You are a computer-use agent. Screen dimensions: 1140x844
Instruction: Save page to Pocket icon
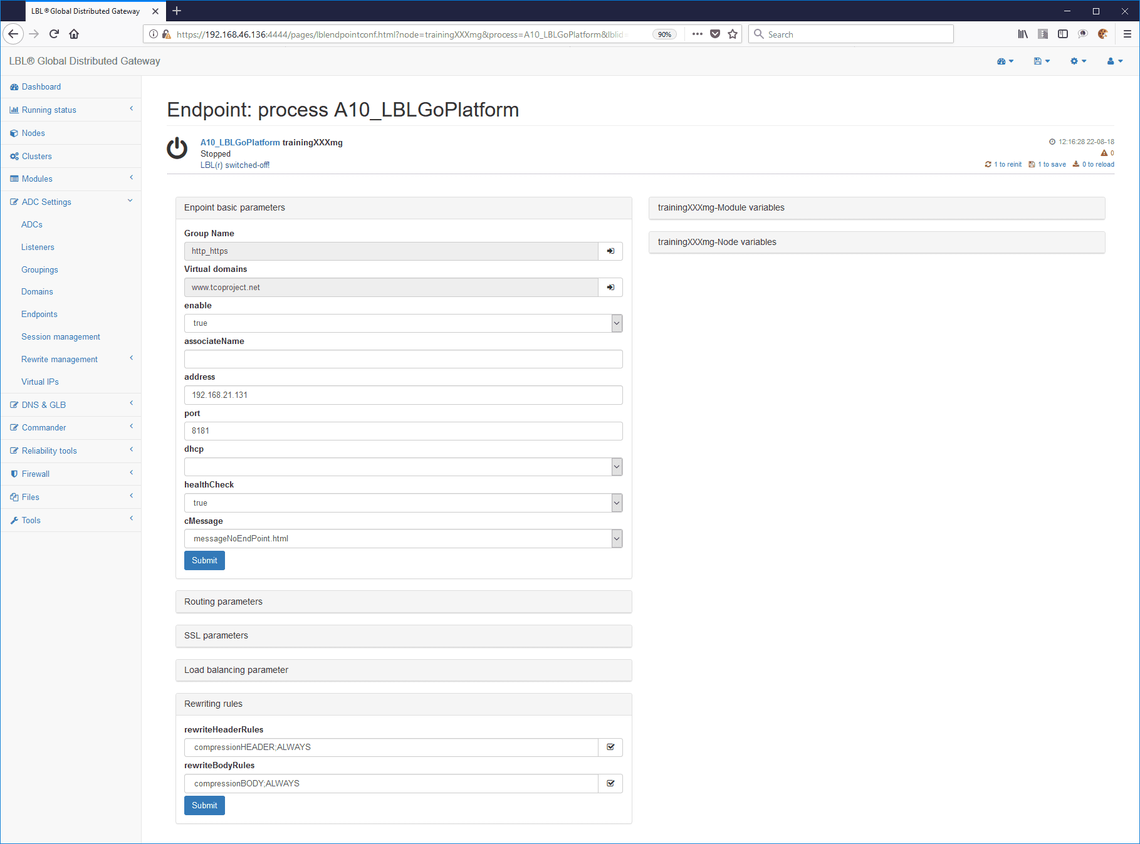click(715, 34)
